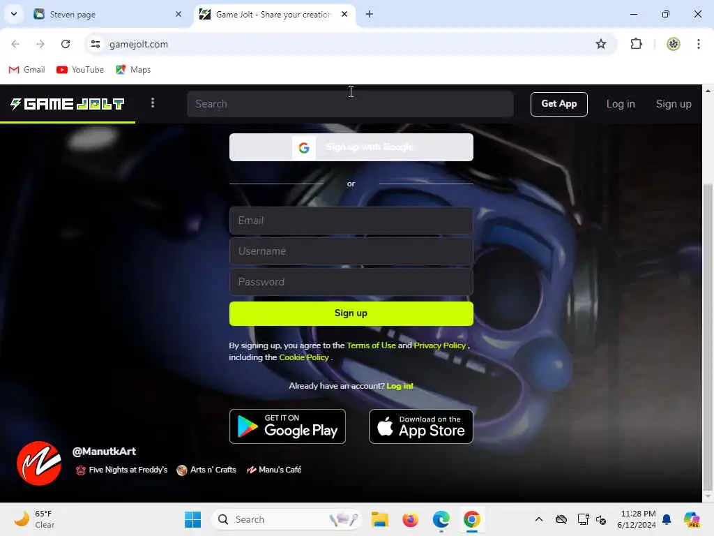Click into the Password field
714x536 pixels.
click(x=351, y=282)
